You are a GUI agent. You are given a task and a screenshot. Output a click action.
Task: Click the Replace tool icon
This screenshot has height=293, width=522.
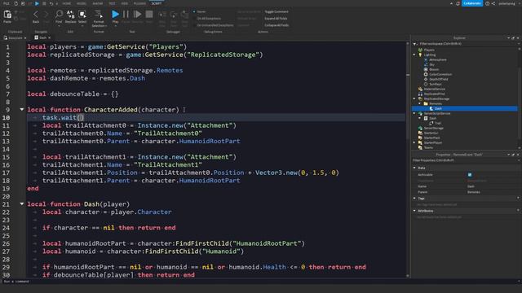click(71, 15)
